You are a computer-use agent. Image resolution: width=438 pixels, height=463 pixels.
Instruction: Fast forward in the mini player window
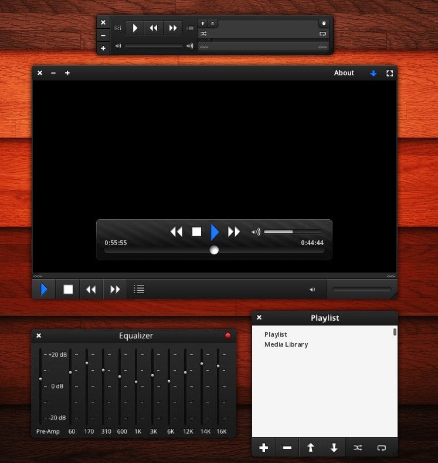tap(173, 28)
